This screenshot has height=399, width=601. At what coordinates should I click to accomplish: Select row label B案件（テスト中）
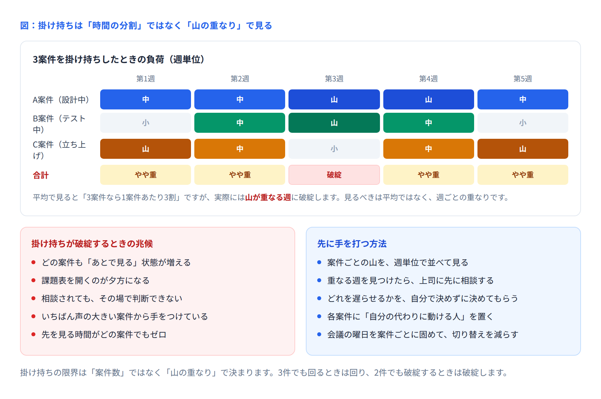point(59,124)
